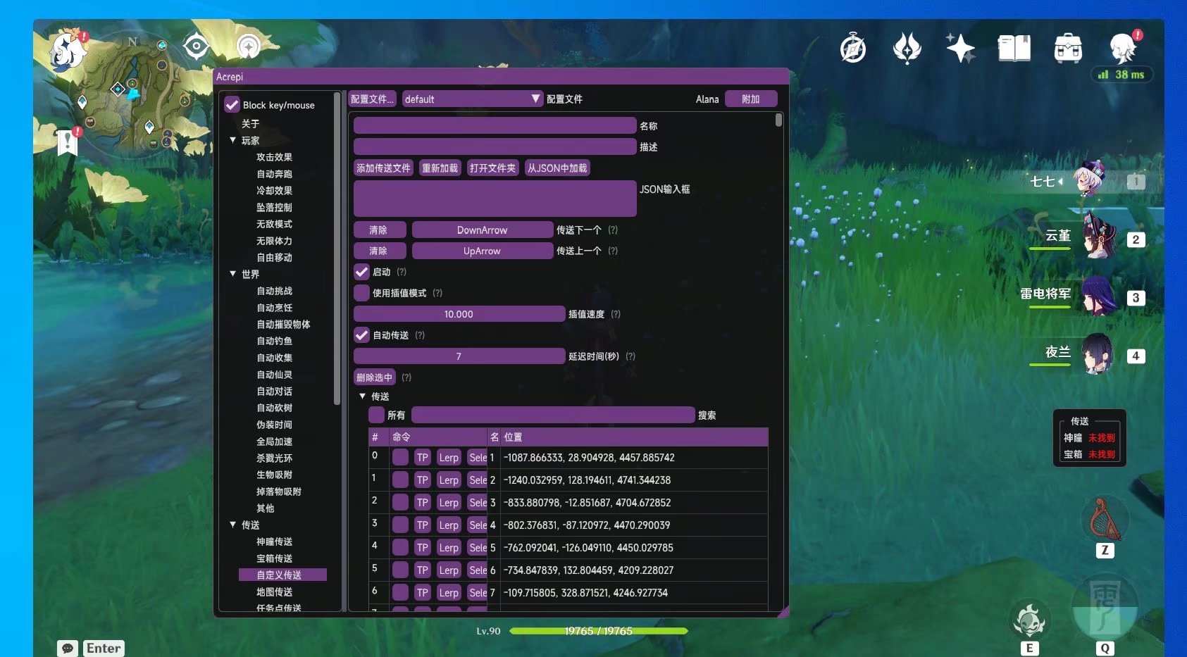
Task: Select 神瞳传送 in the sidebar
Action: [274, 542]
